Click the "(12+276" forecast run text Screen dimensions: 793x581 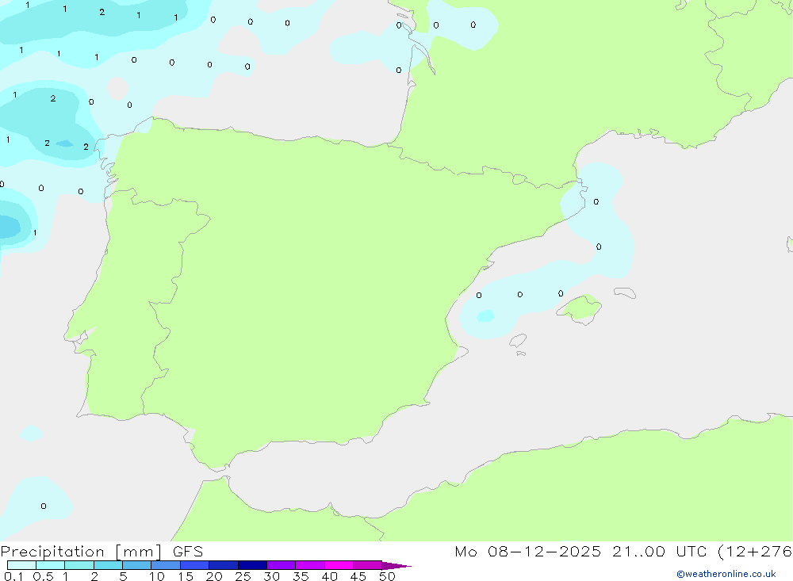[x=755, y=552]
